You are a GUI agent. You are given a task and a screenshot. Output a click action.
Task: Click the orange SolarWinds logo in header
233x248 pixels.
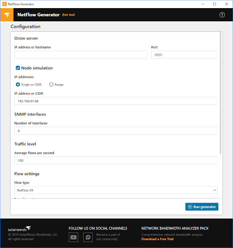(7, 15)
